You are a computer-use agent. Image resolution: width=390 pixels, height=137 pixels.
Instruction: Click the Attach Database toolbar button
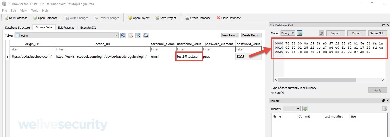(198, 18)
